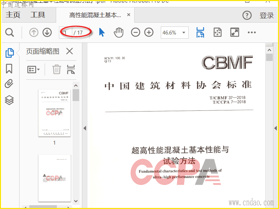Click document scrollbar up arrow
Screen dimensions: 279x209
coord(269,50)
